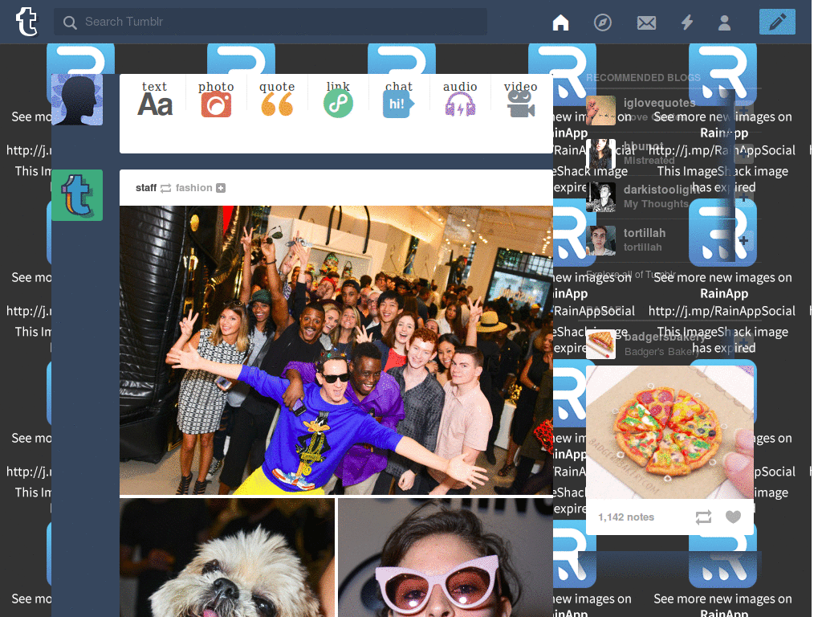Open the staff blog's green avatar
The height and width of the screenshot is (617, 822).
[77, 195]
